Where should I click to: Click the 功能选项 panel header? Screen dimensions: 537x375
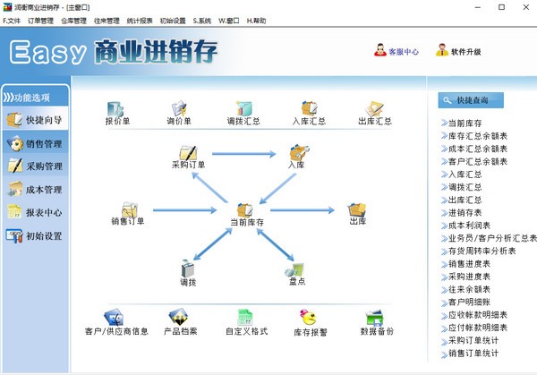pyautogui.click(x=35, y=98)
